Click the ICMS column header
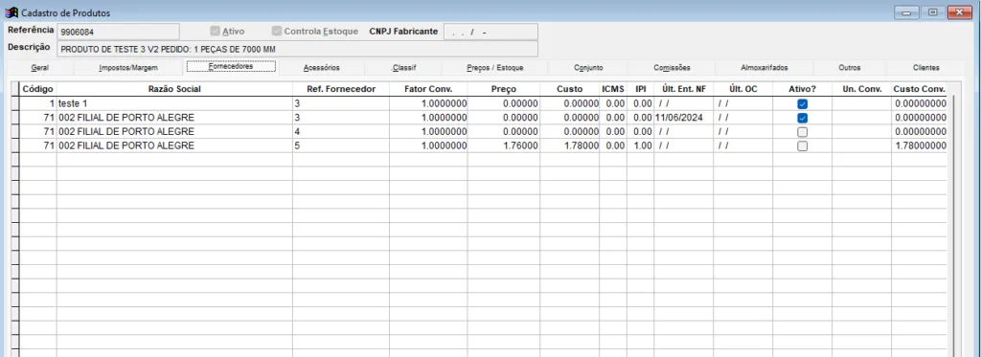 pyautogui.click(x=613, y=89)
